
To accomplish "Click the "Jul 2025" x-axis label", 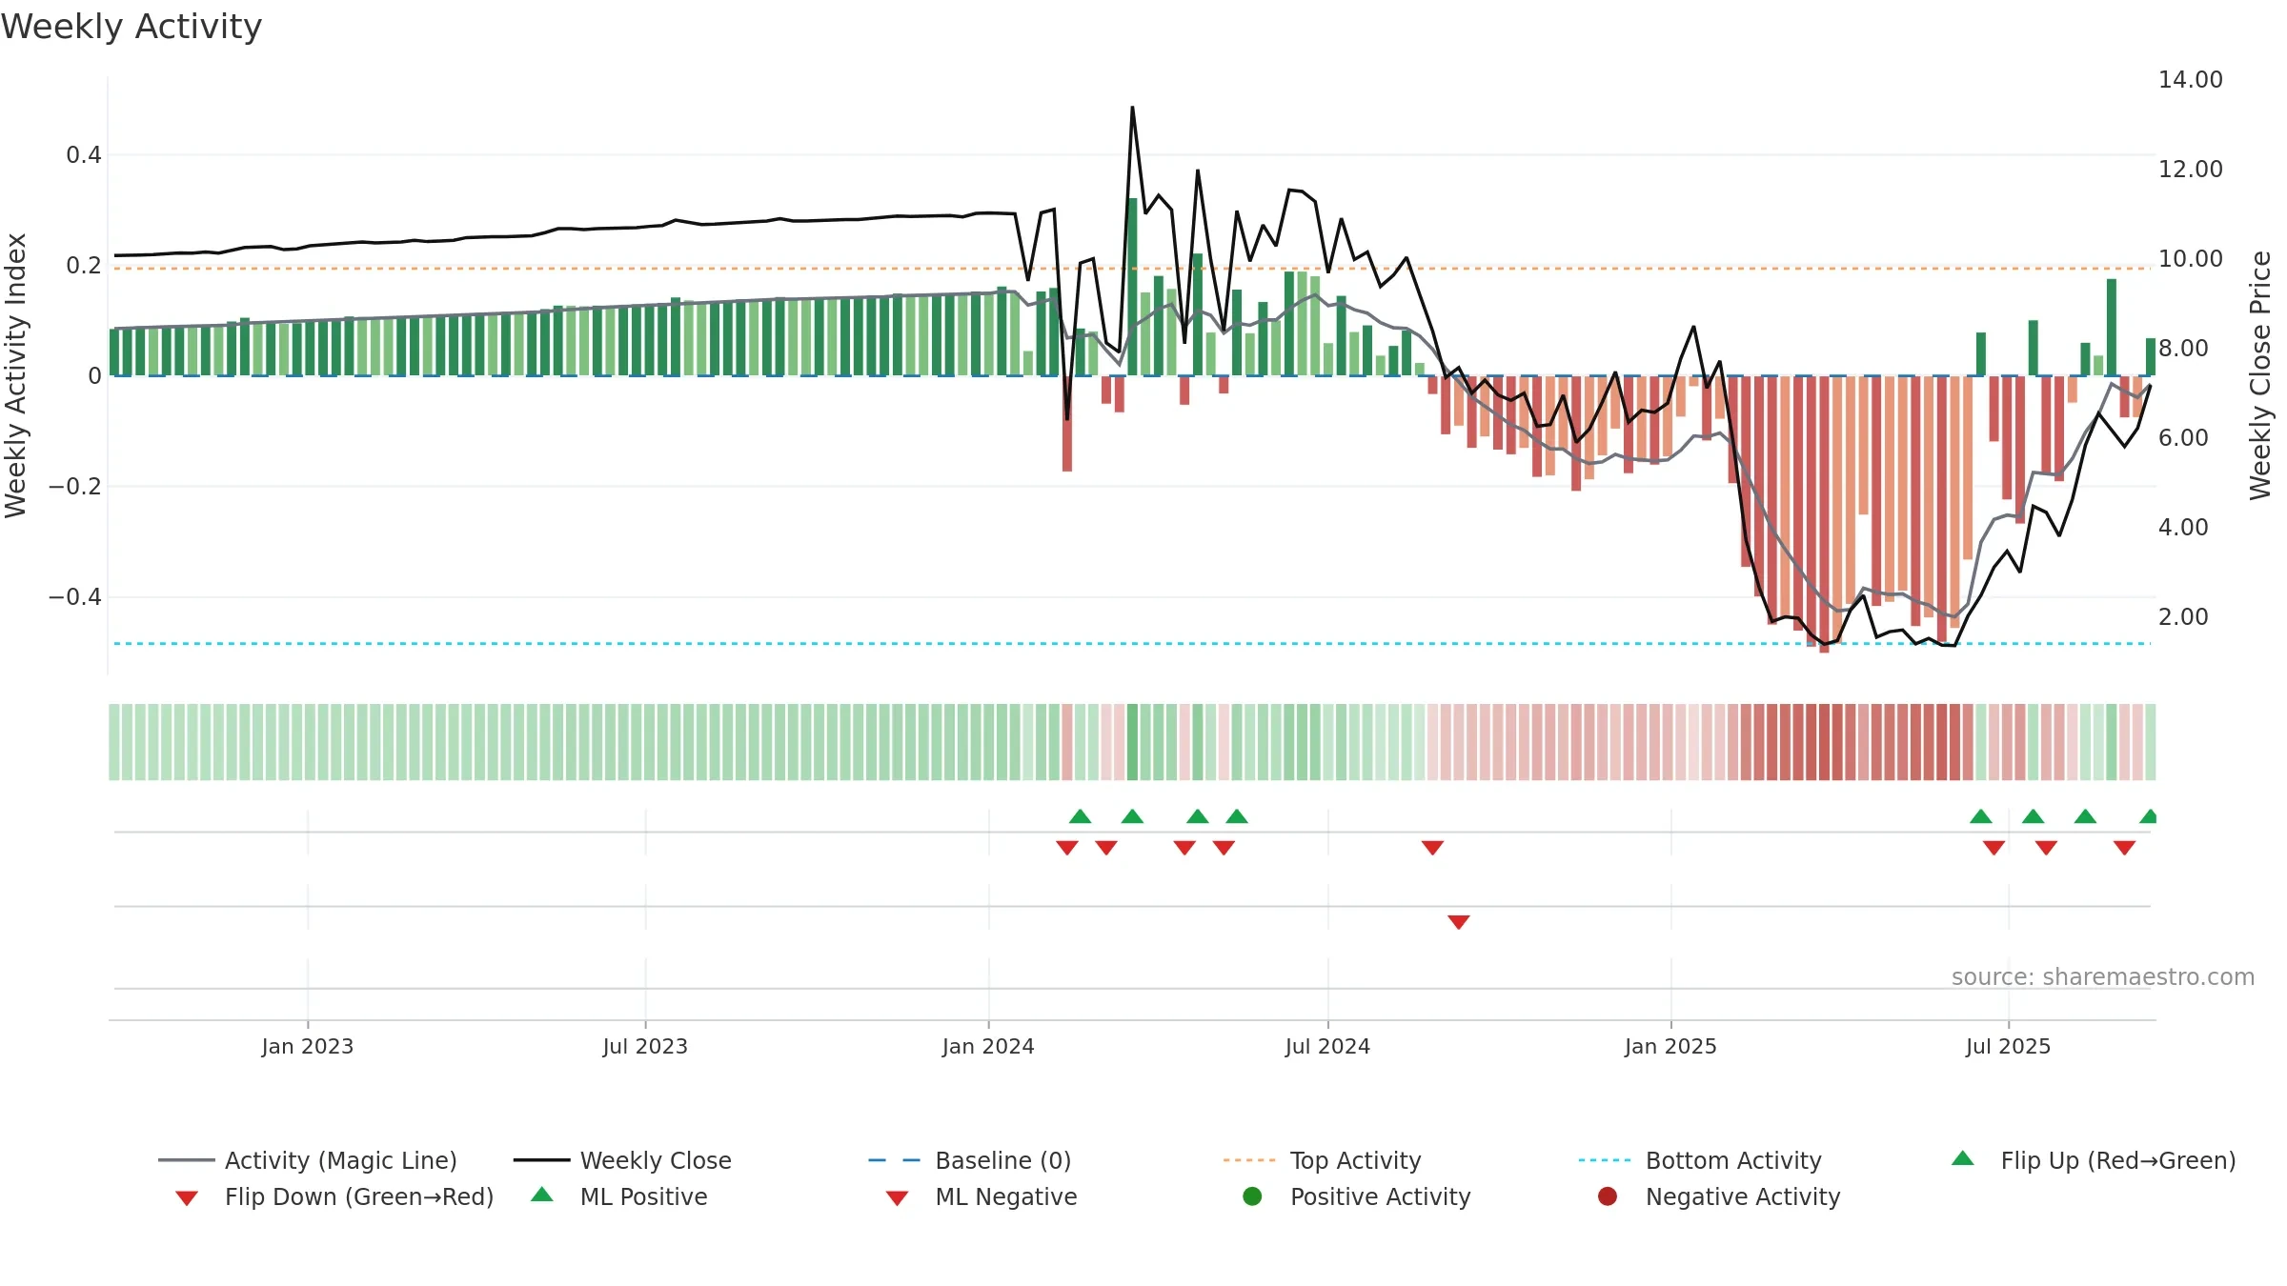I will pos(2008,1046).
